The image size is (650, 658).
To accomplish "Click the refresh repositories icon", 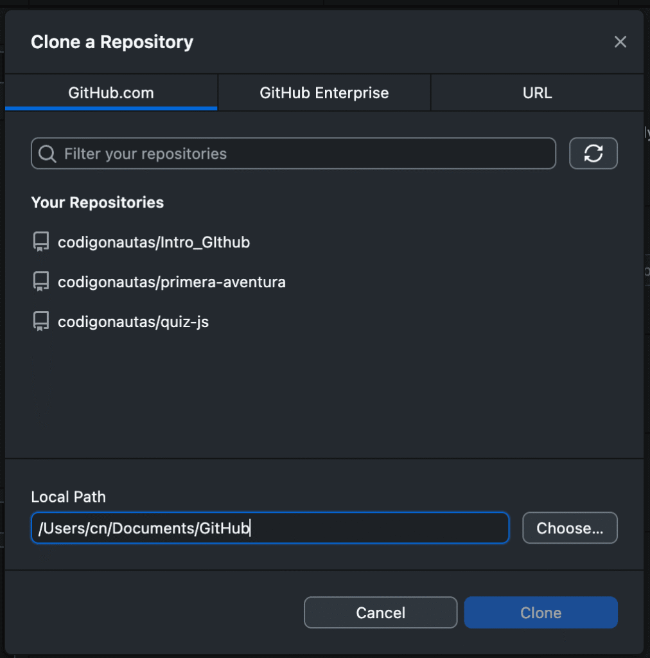I will (x=593, y=153).
